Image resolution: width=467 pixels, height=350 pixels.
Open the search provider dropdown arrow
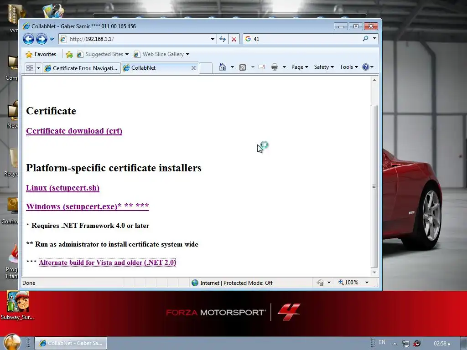pyautogui.click(x=374, y=39)
